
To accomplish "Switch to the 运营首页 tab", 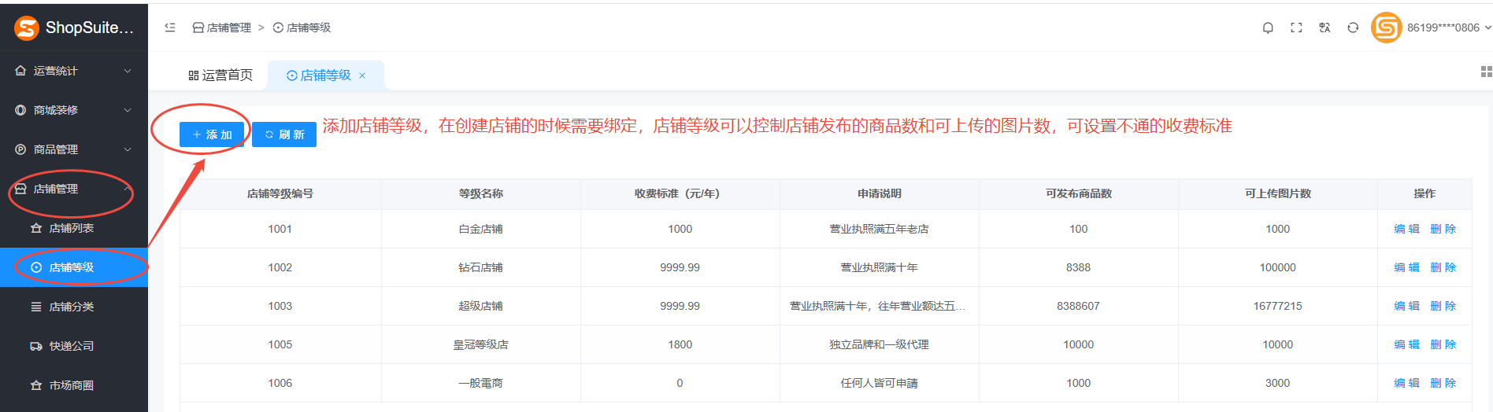I will pyautogui.click(x=220, y=75).
